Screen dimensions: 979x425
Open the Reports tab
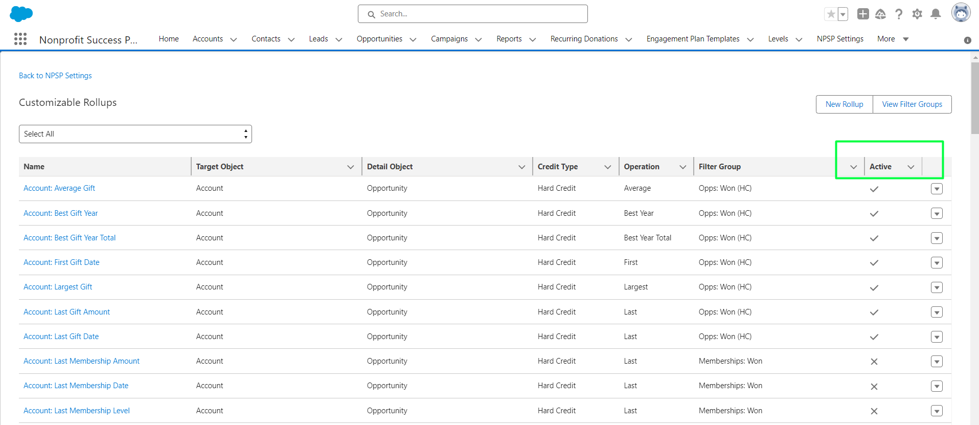point(509,39)
